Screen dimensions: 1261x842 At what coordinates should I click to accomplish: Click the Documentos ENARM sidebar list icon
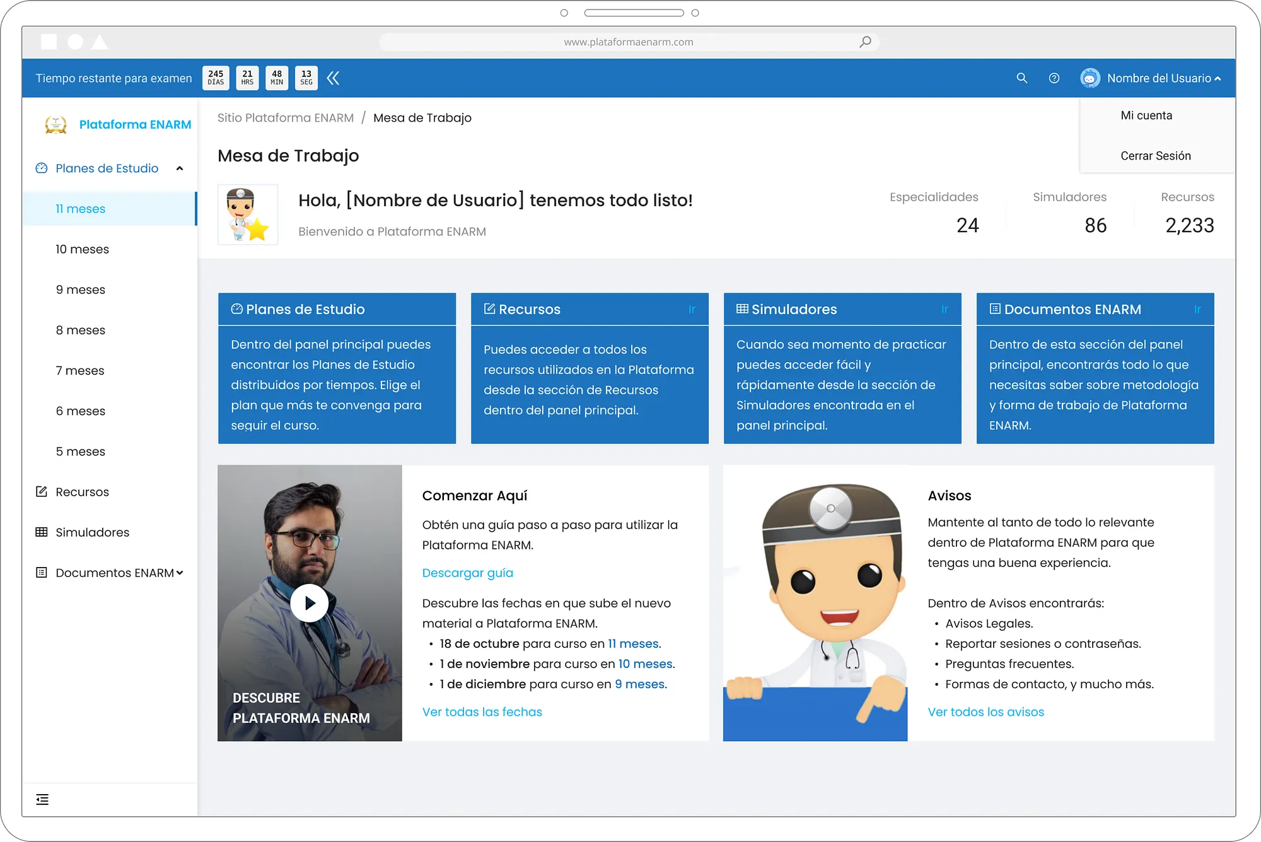(42, 573)
